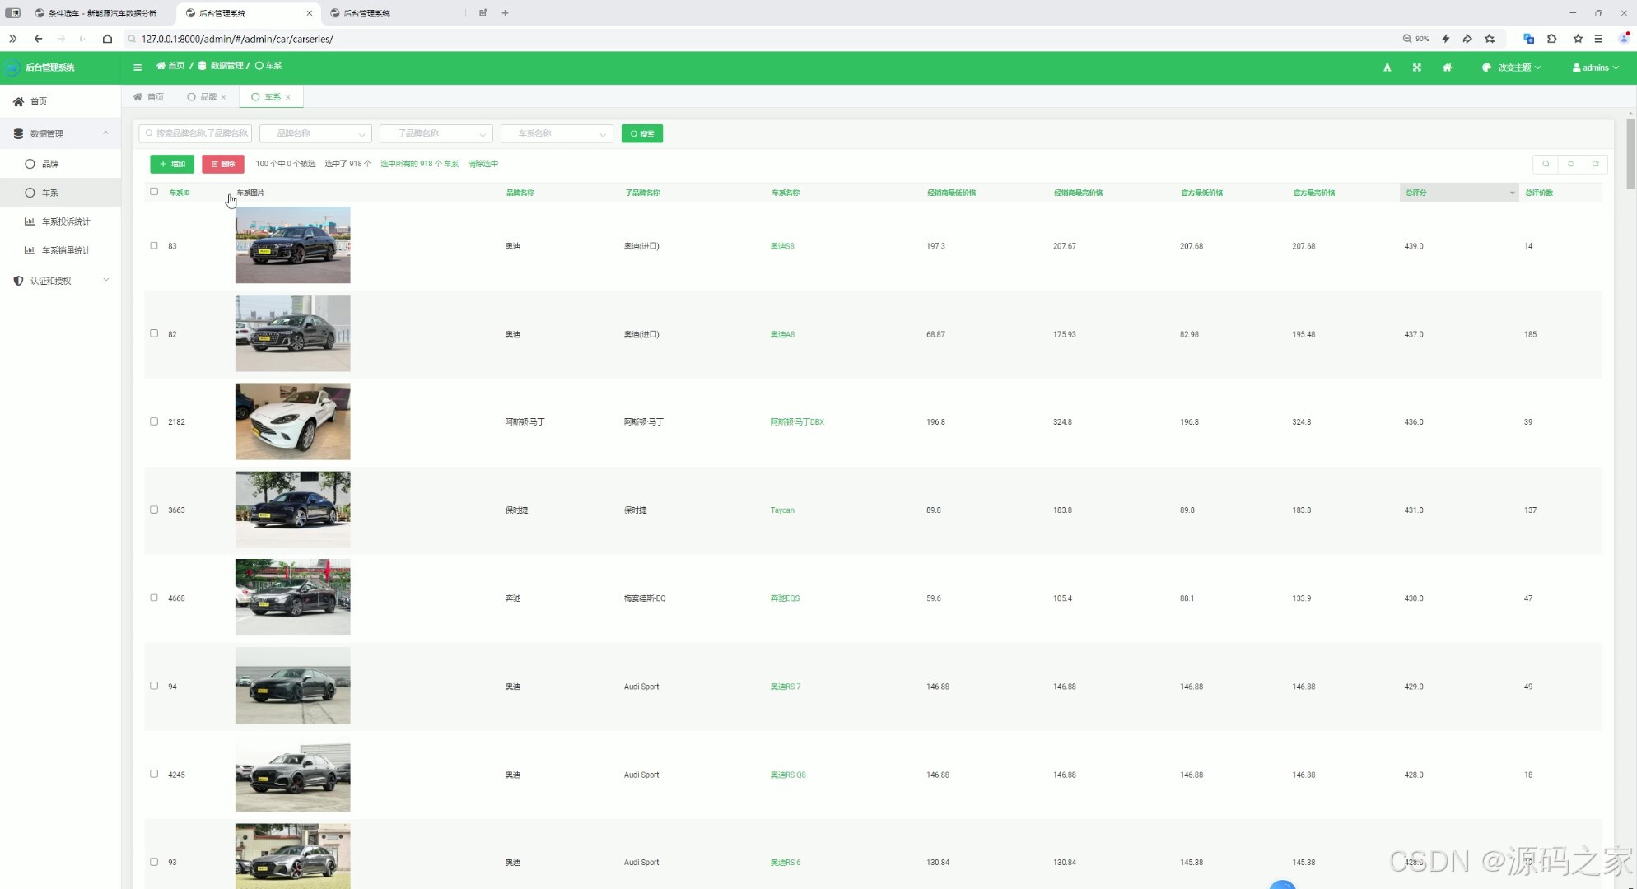
Task: Open the browser's home page button
Action: pyautogui.click(x=107, y=39)
